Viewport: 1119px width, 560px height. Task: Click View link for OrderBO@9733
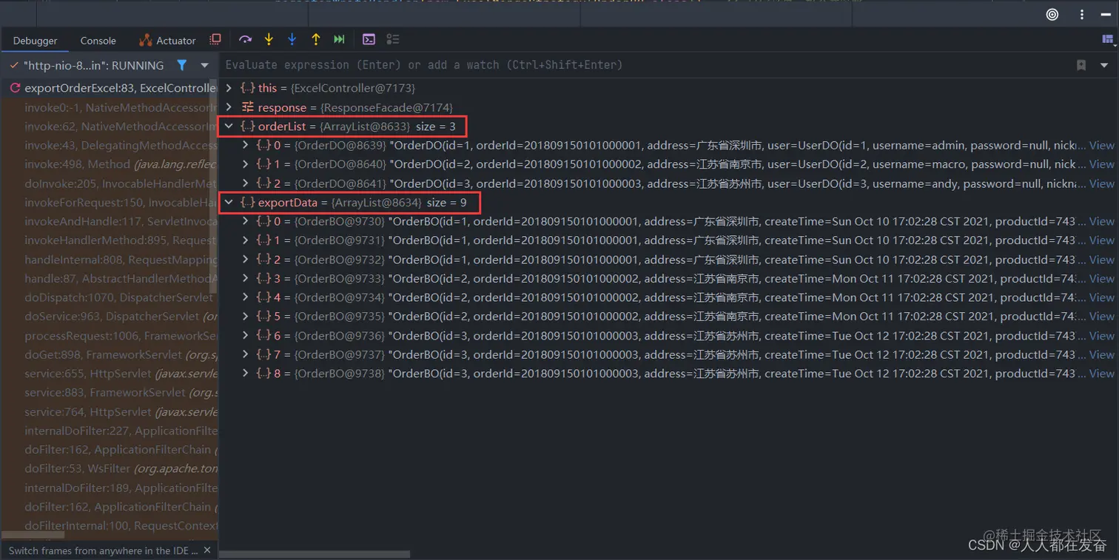[1101, 278]
